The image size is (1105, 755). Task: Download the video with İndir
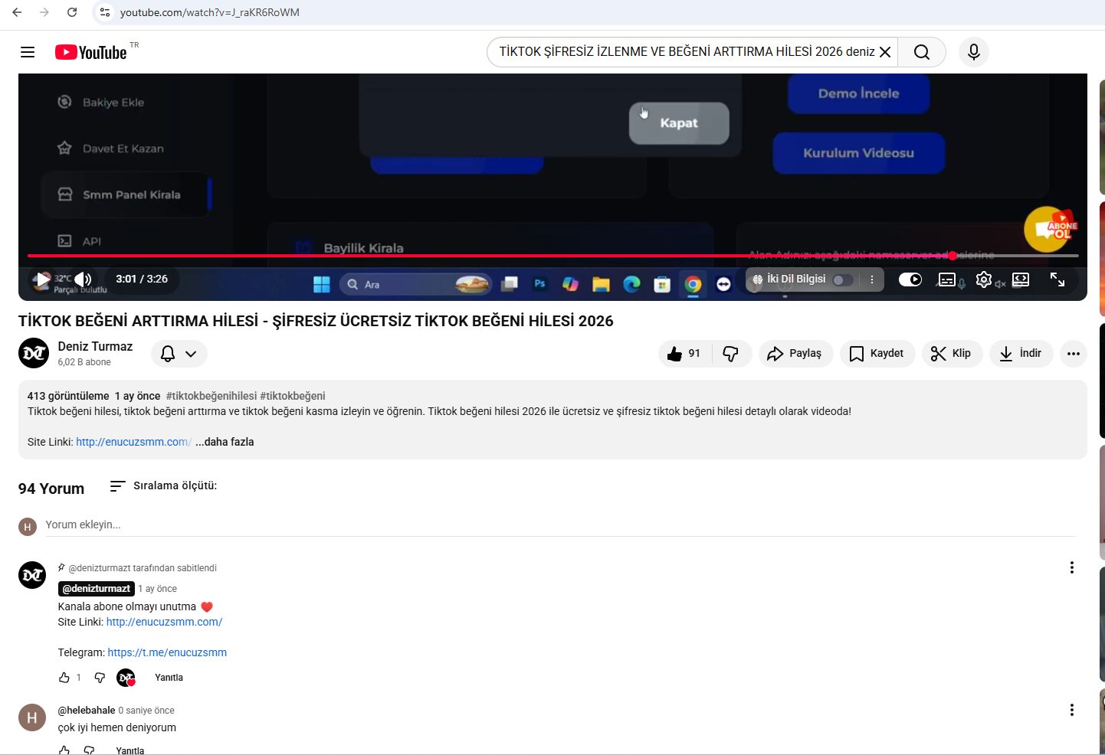pos(1021,353)
